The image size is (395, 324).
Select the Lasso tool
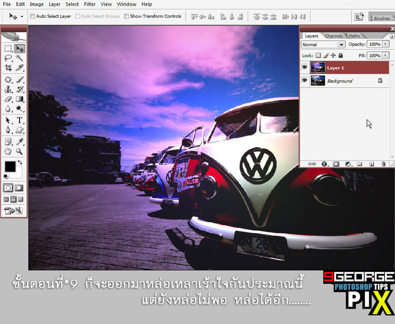(x=8, y=58)
